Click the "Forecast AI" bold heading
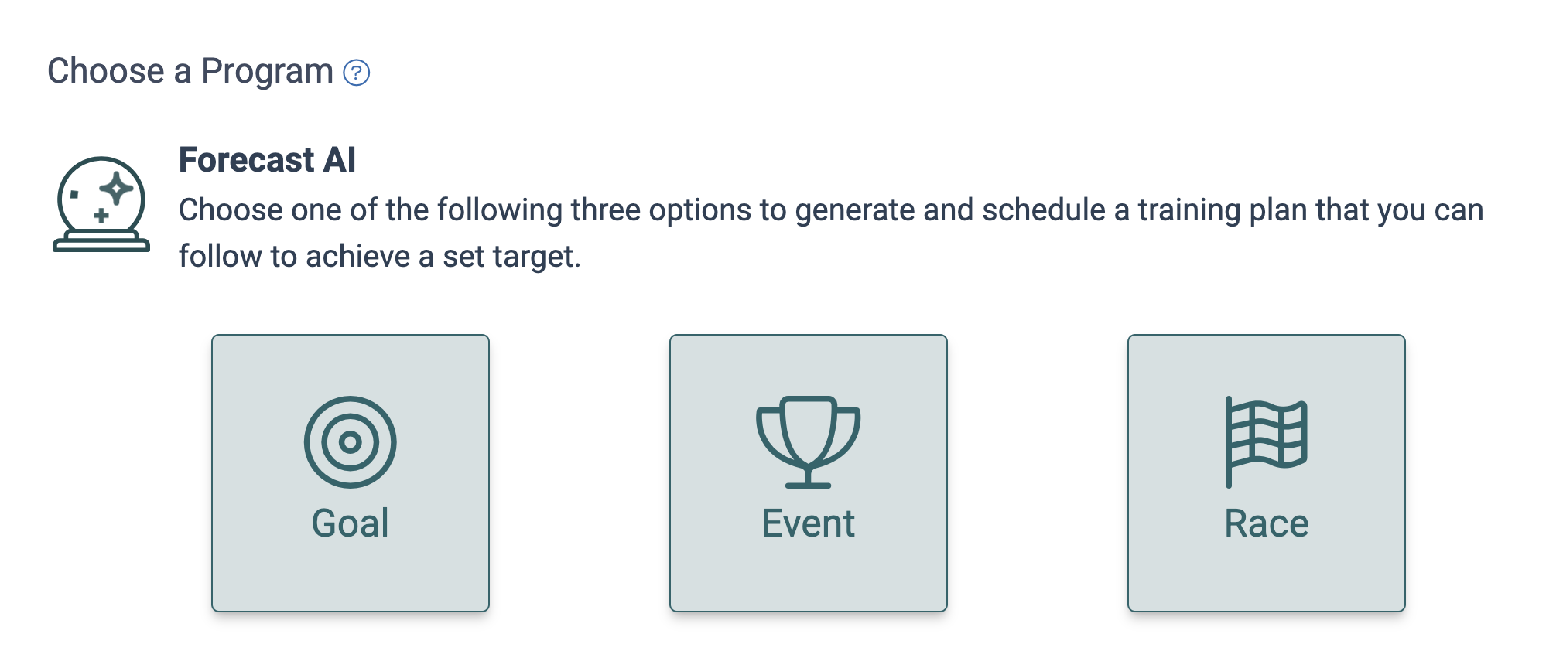This screenshot has width=1563, height=668. click(267, 160)
